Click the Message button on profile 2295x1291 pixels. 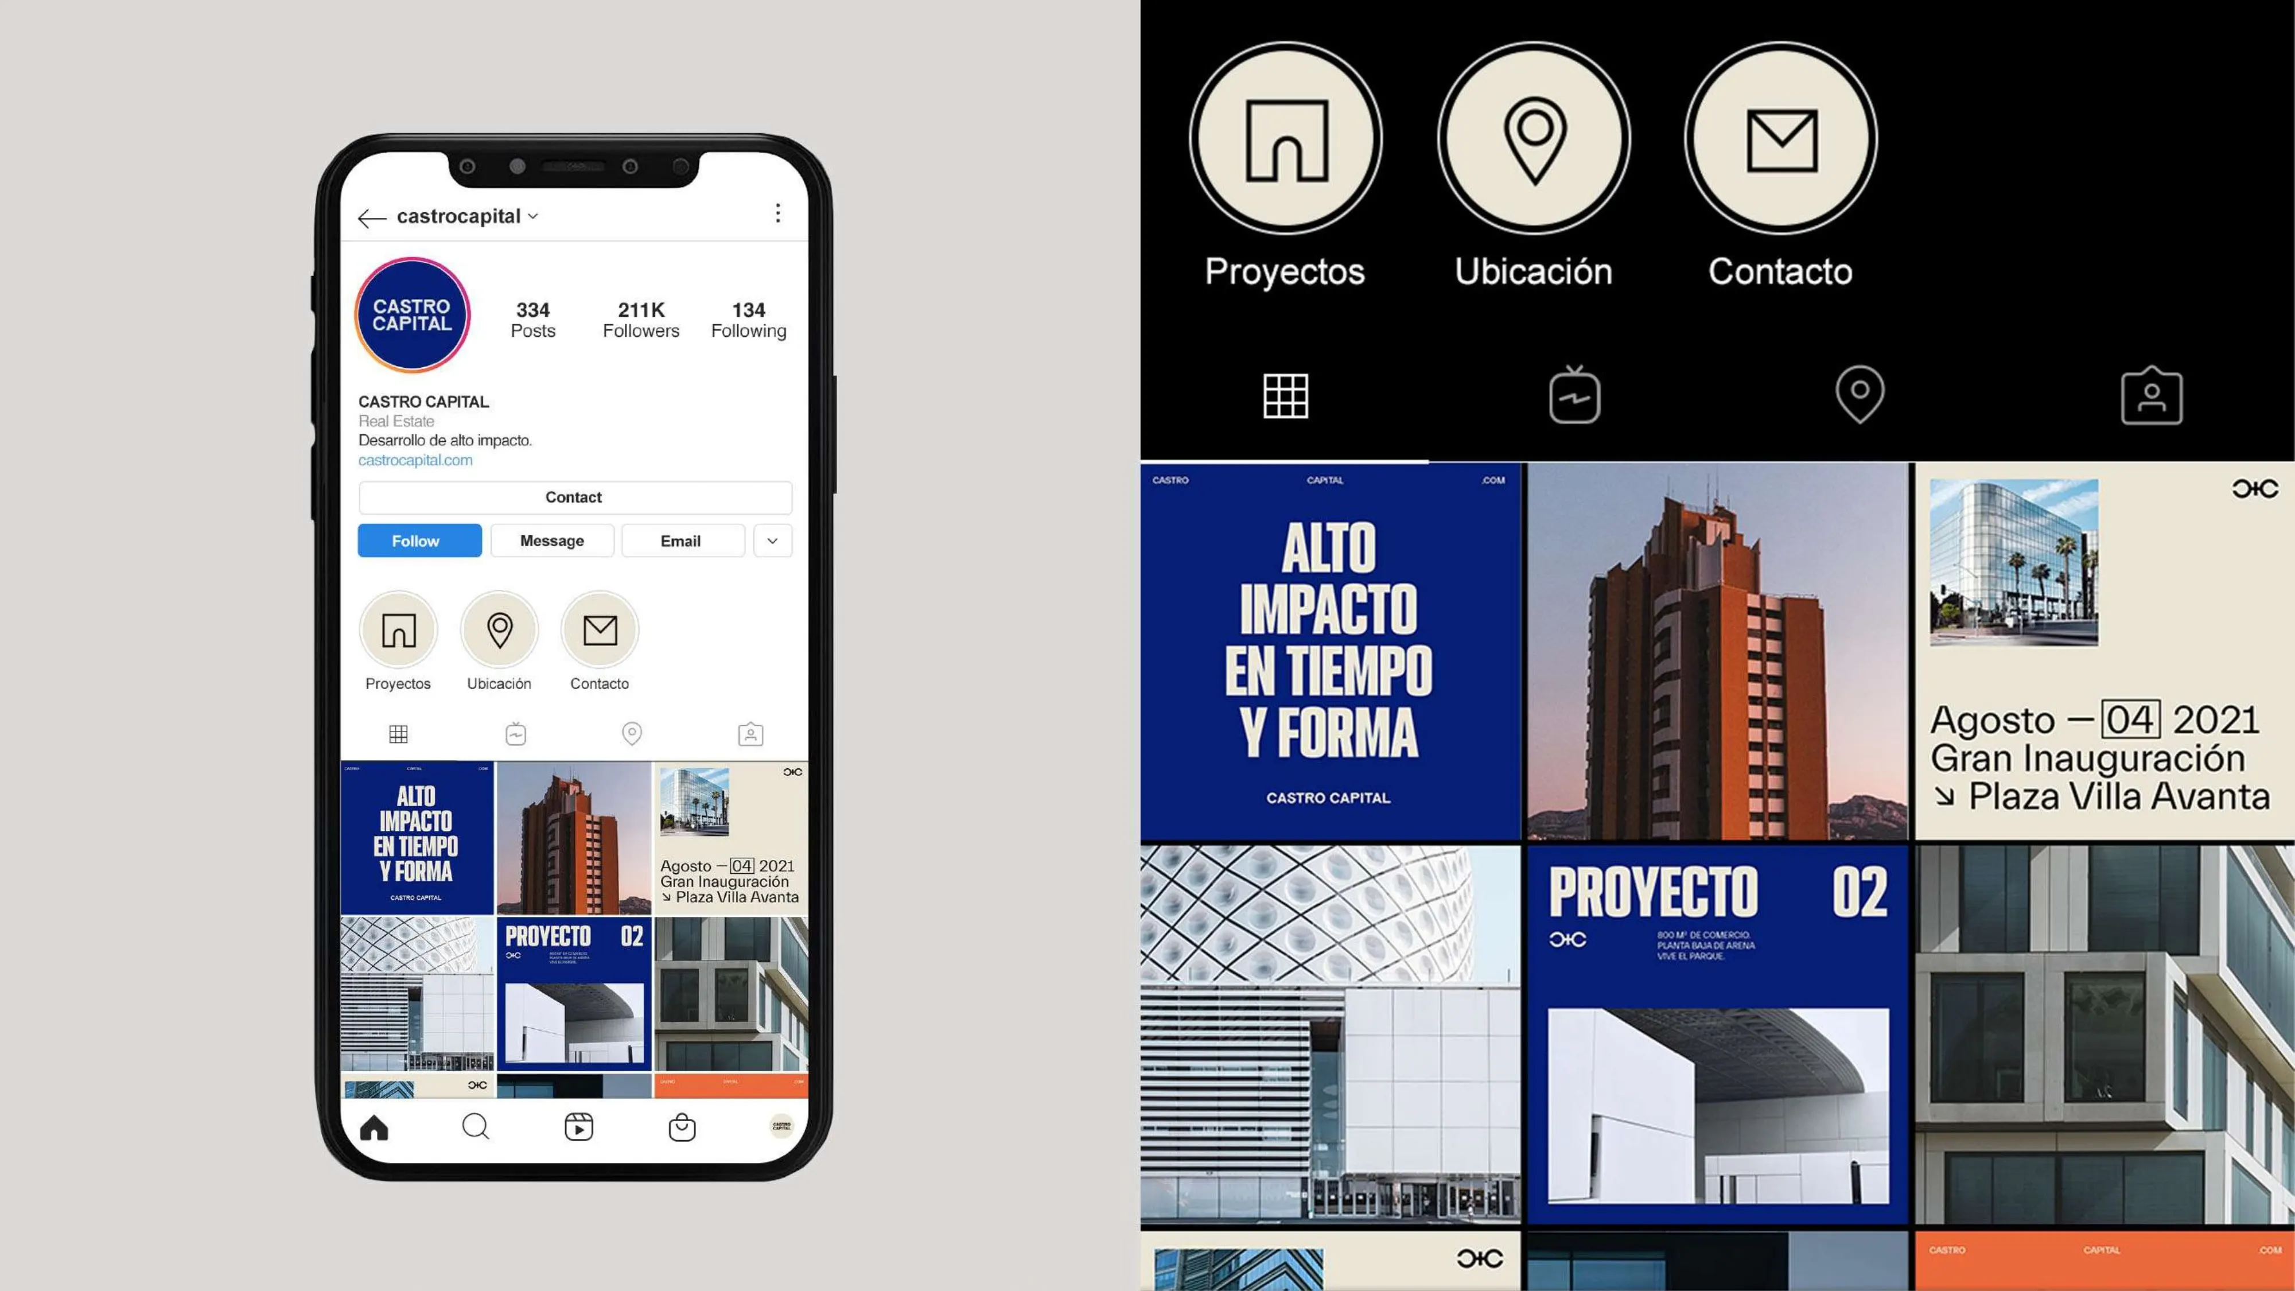(550, 540)
